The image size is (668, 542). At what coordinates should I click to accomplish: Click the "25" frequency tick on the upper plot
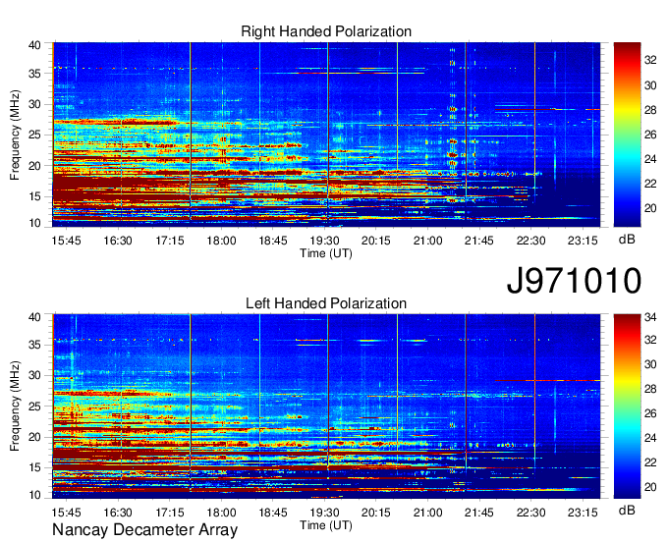tap(34, 135)
